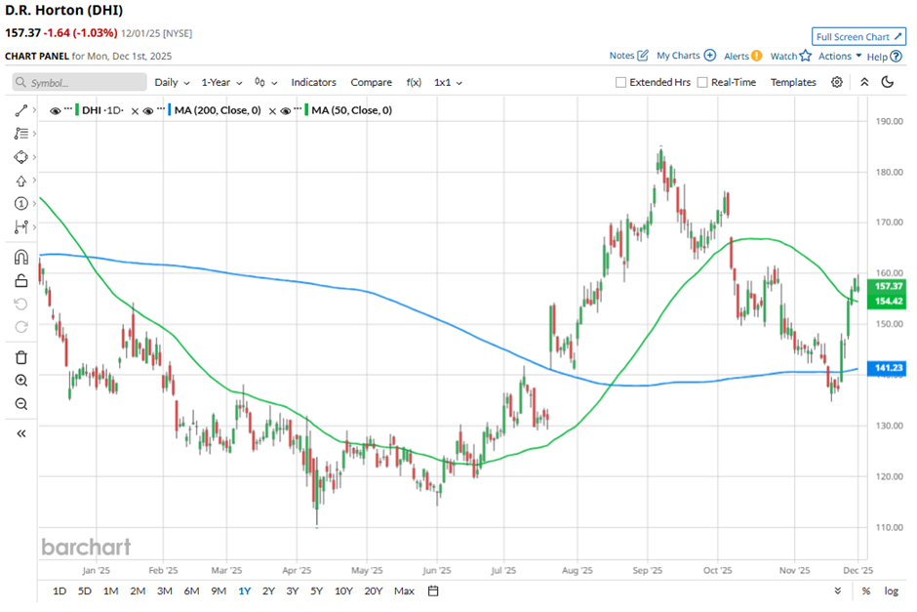
Task: Click the lock drawings icon
Action: tap(21, 281)
